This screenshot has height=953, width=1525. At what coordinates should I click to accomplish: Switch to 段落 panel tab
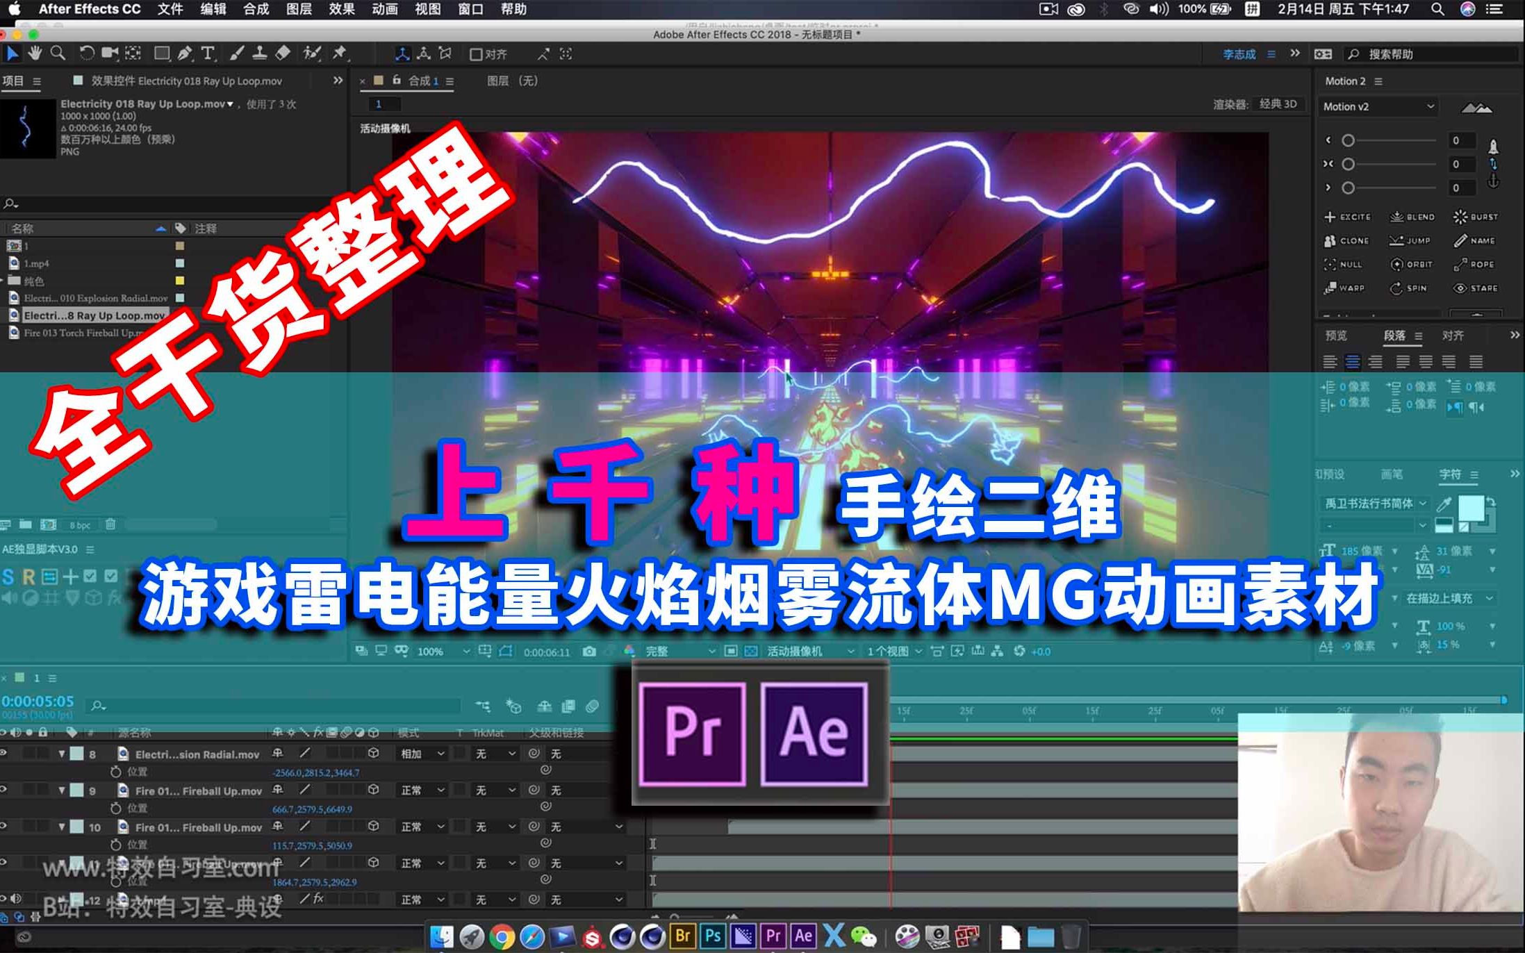click(x=1394, y=335)
